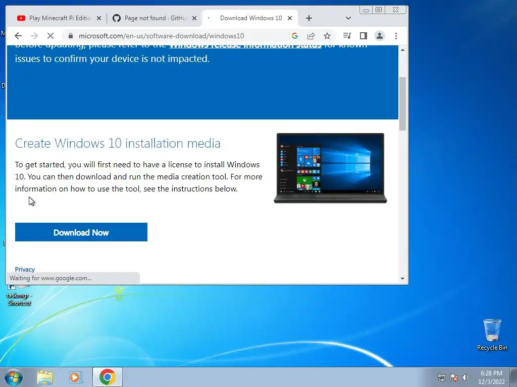
Task: Select the taskmgr Shortcut desktop icon
Action: (x=19, y=295)
